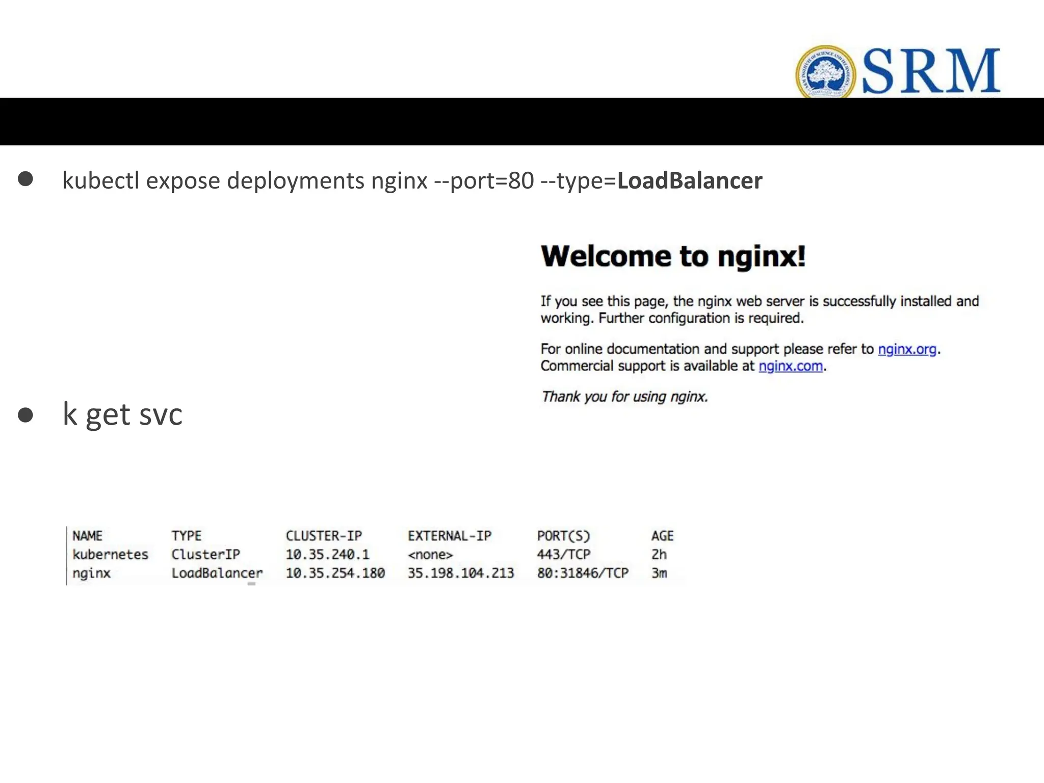Click the 80:31846/TCP port value
The width and height of the screenshot is (1044, 783).
click(582, 573)
